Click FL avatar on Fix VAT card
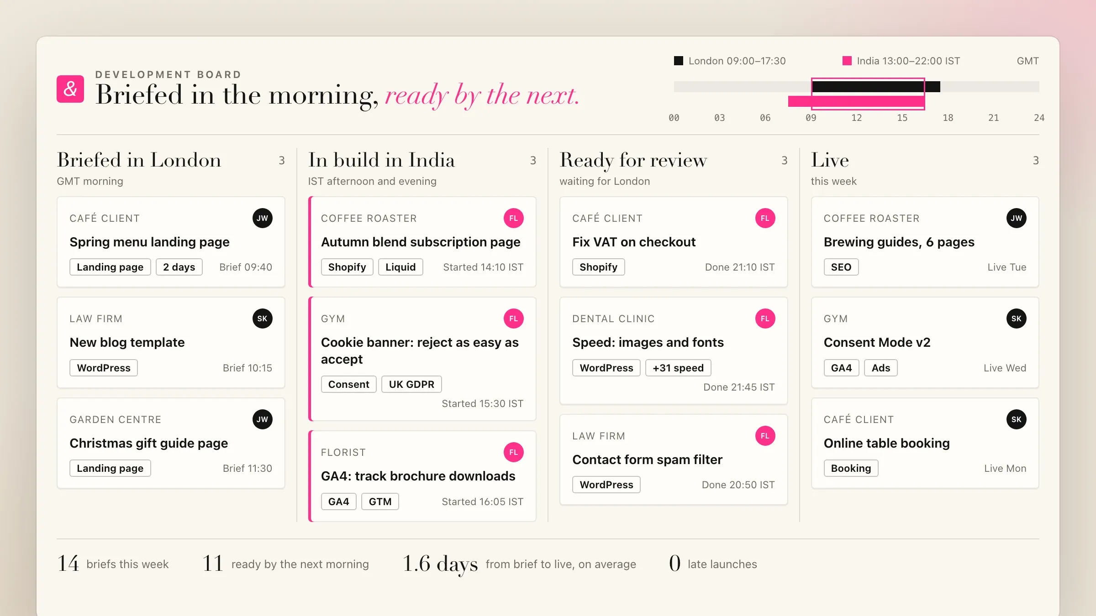This screenshot has height=616, width=1096. point(765,218)
